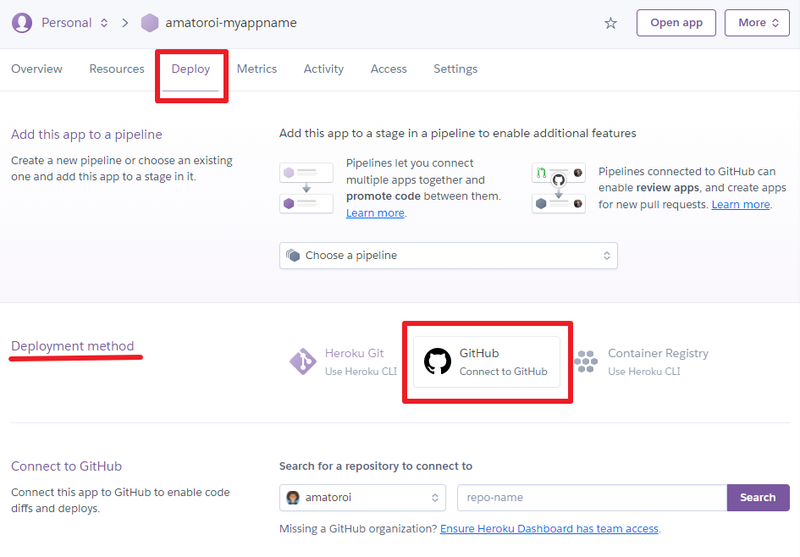800x557 pixels.
Task: Open the Metrics tab
Action: pyautogui.click(x=257, y=69)
